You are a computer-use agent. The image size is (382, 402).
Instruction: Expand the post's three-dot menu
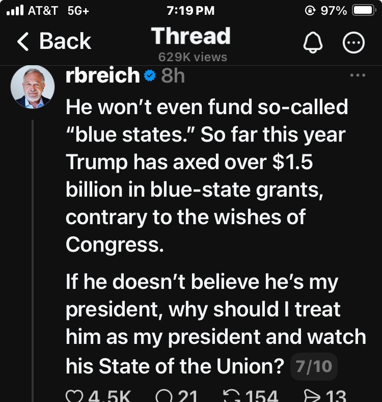click(x=358, y=76)
